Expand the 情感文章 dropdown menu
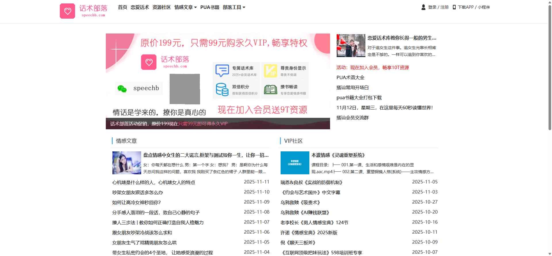This screenshot has width=552, height=256. click(185, 7)
